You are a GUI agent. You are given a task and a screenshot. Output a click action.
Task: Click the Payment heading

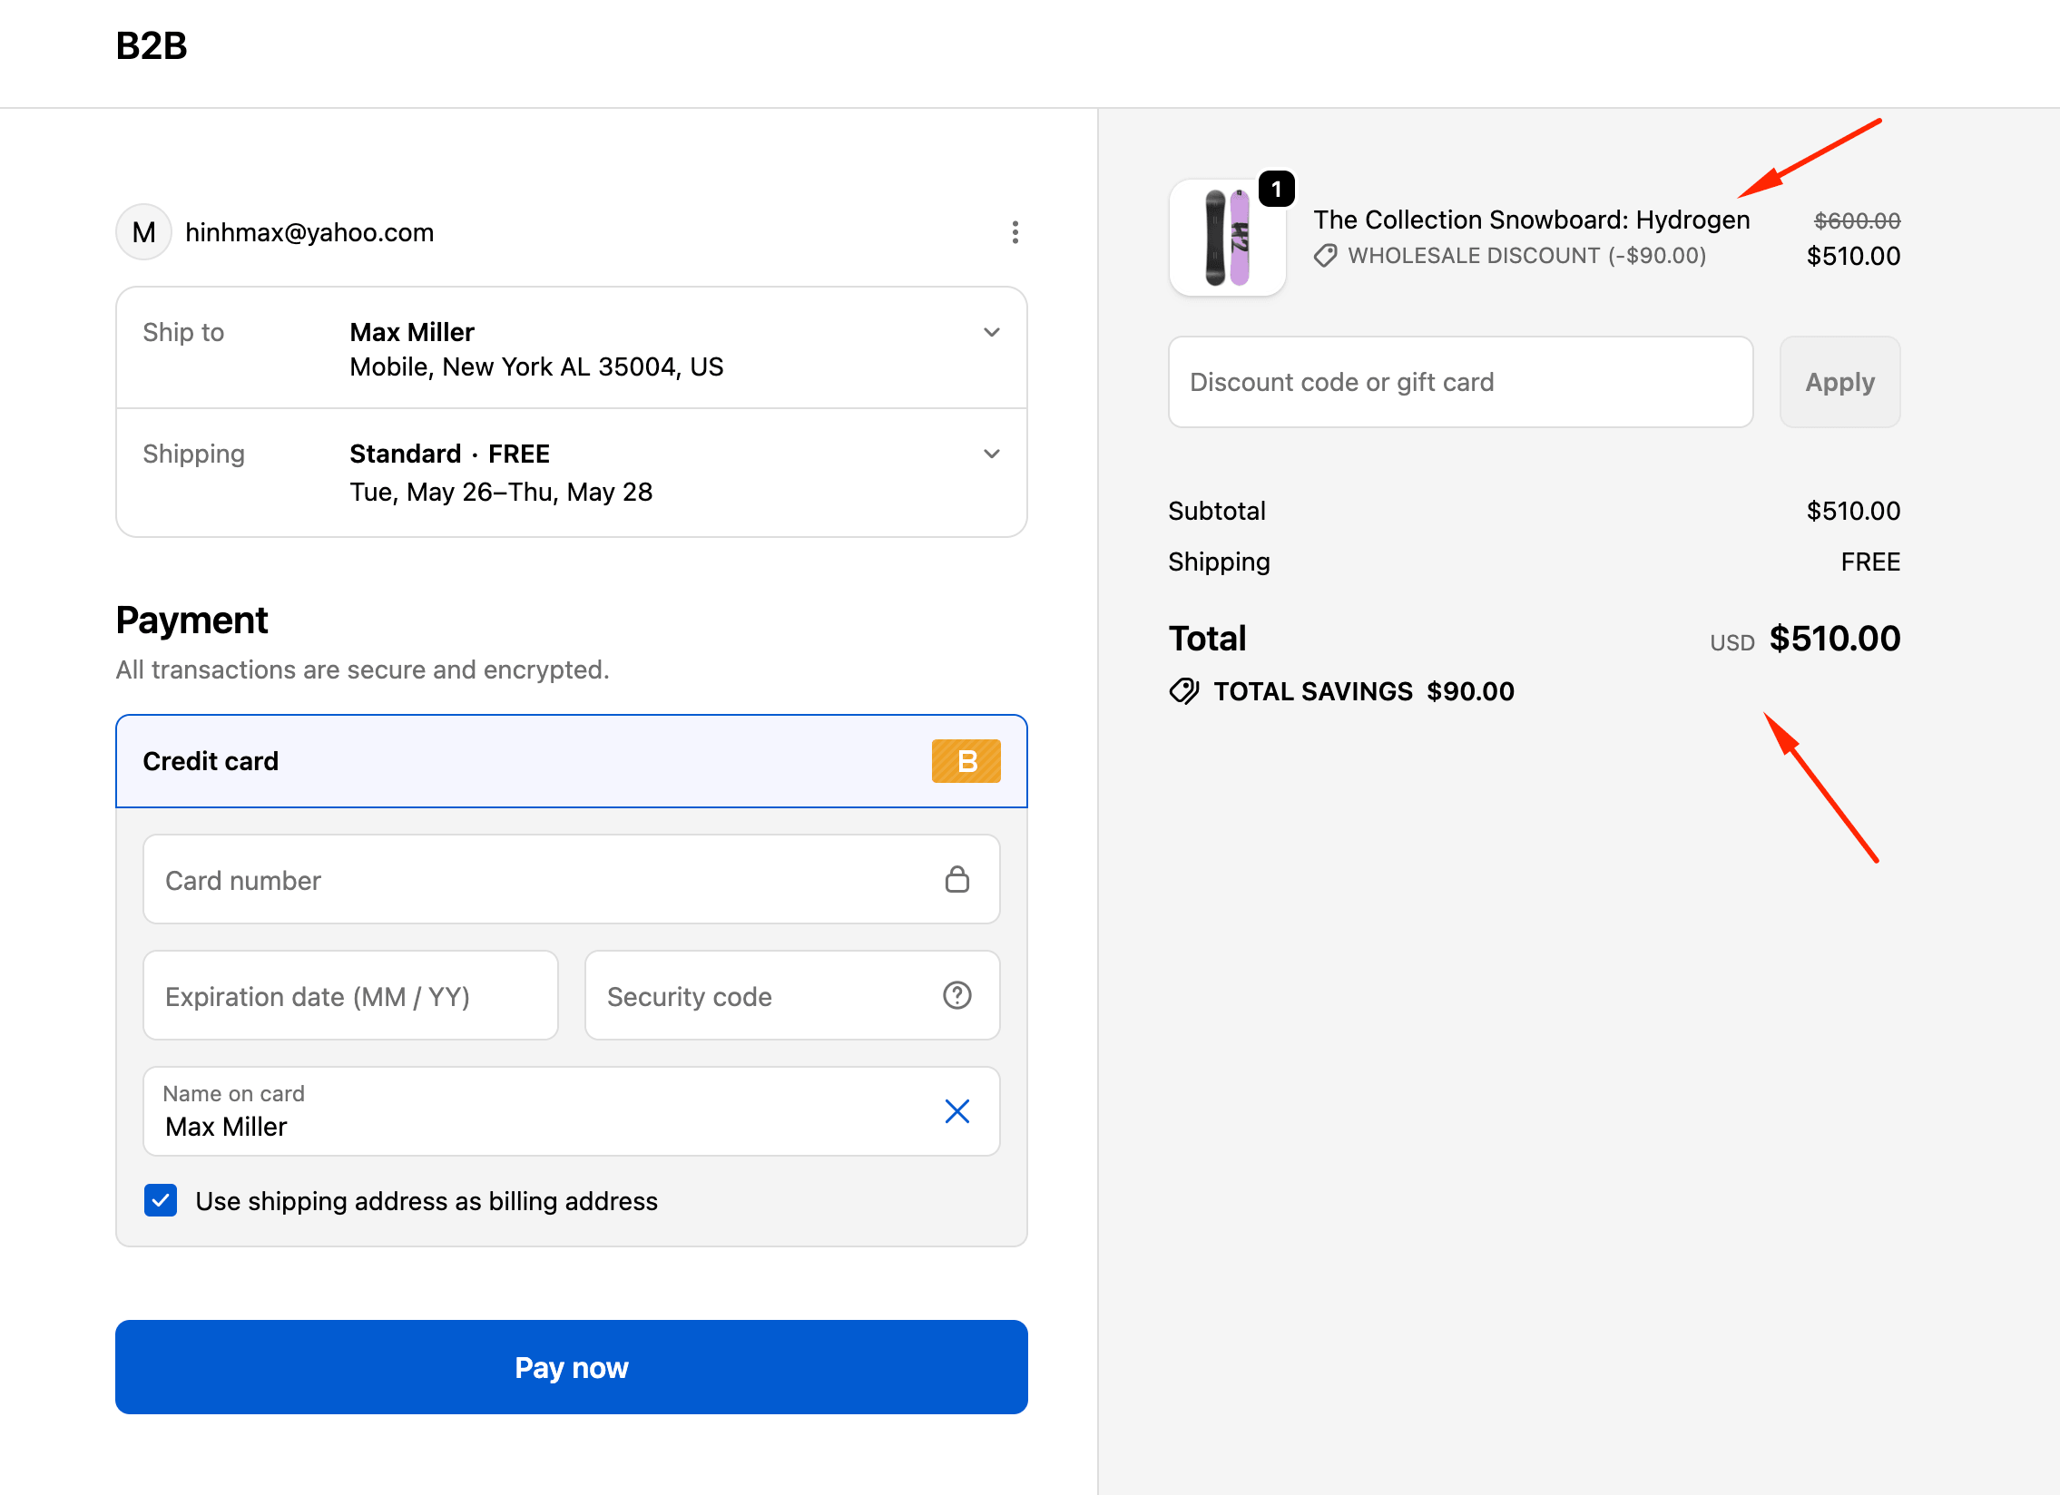pyautogui.click(x=191, y=620)
